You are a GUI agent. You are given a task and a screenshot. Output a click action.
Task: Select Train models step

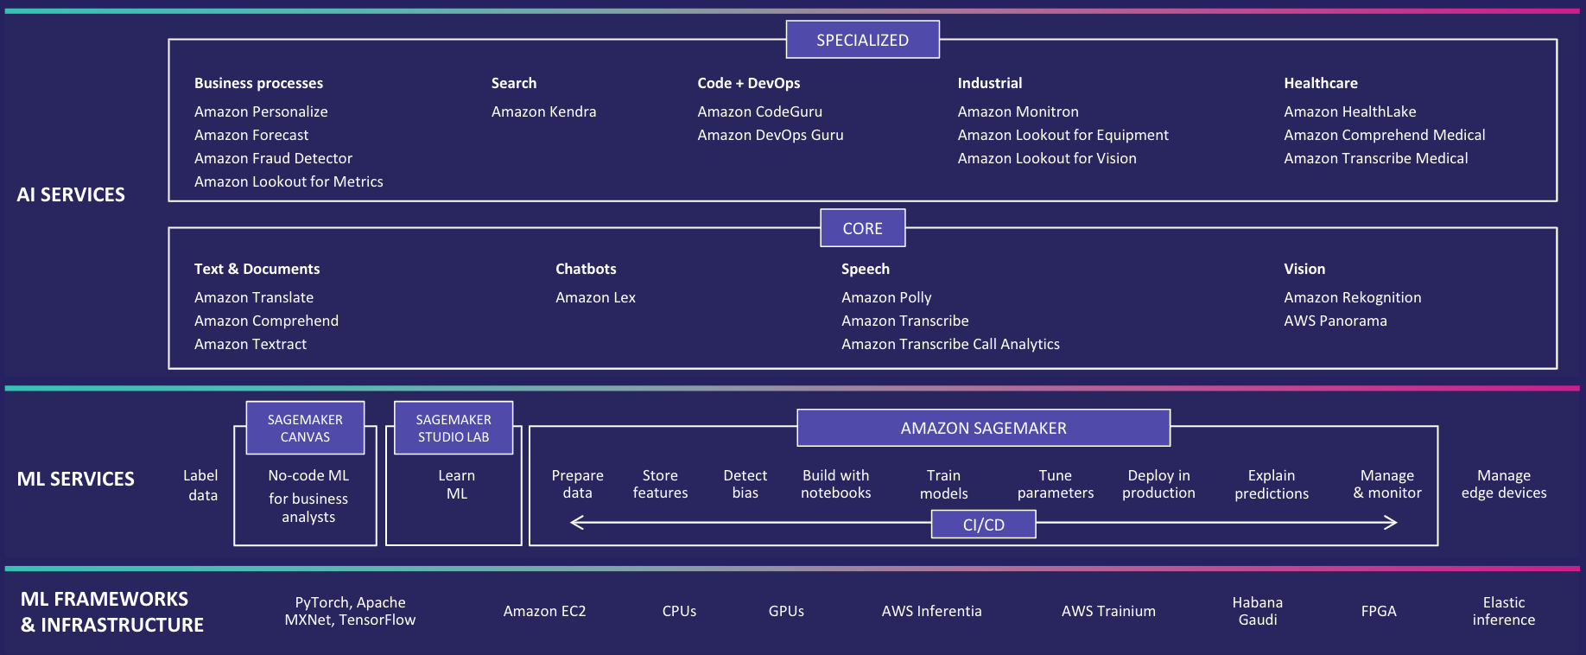point(943,484)
